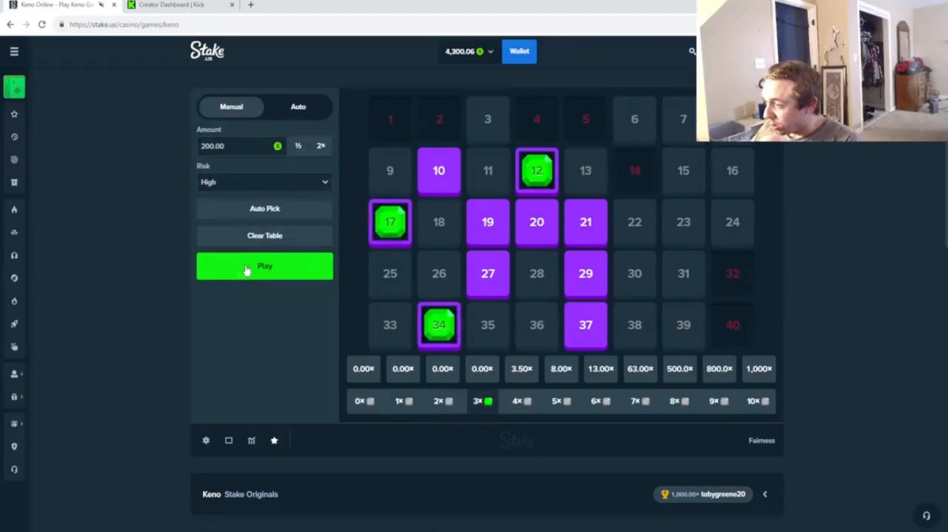Open the Risk dropdown set to High
This screenshot has width=948, height=532.
coord(265,182)
